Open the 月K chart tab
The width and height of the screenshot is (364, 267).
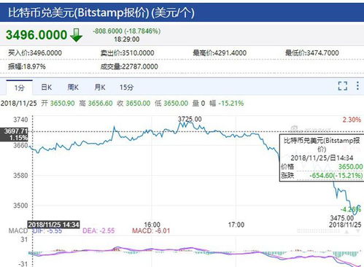pyautogui.click(x=100, y=88)
